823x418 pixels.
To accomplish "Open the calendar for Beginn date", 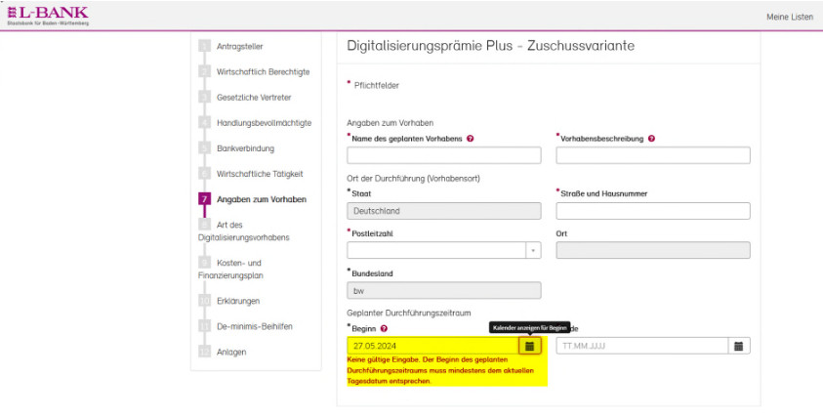I will pos(529,346).
